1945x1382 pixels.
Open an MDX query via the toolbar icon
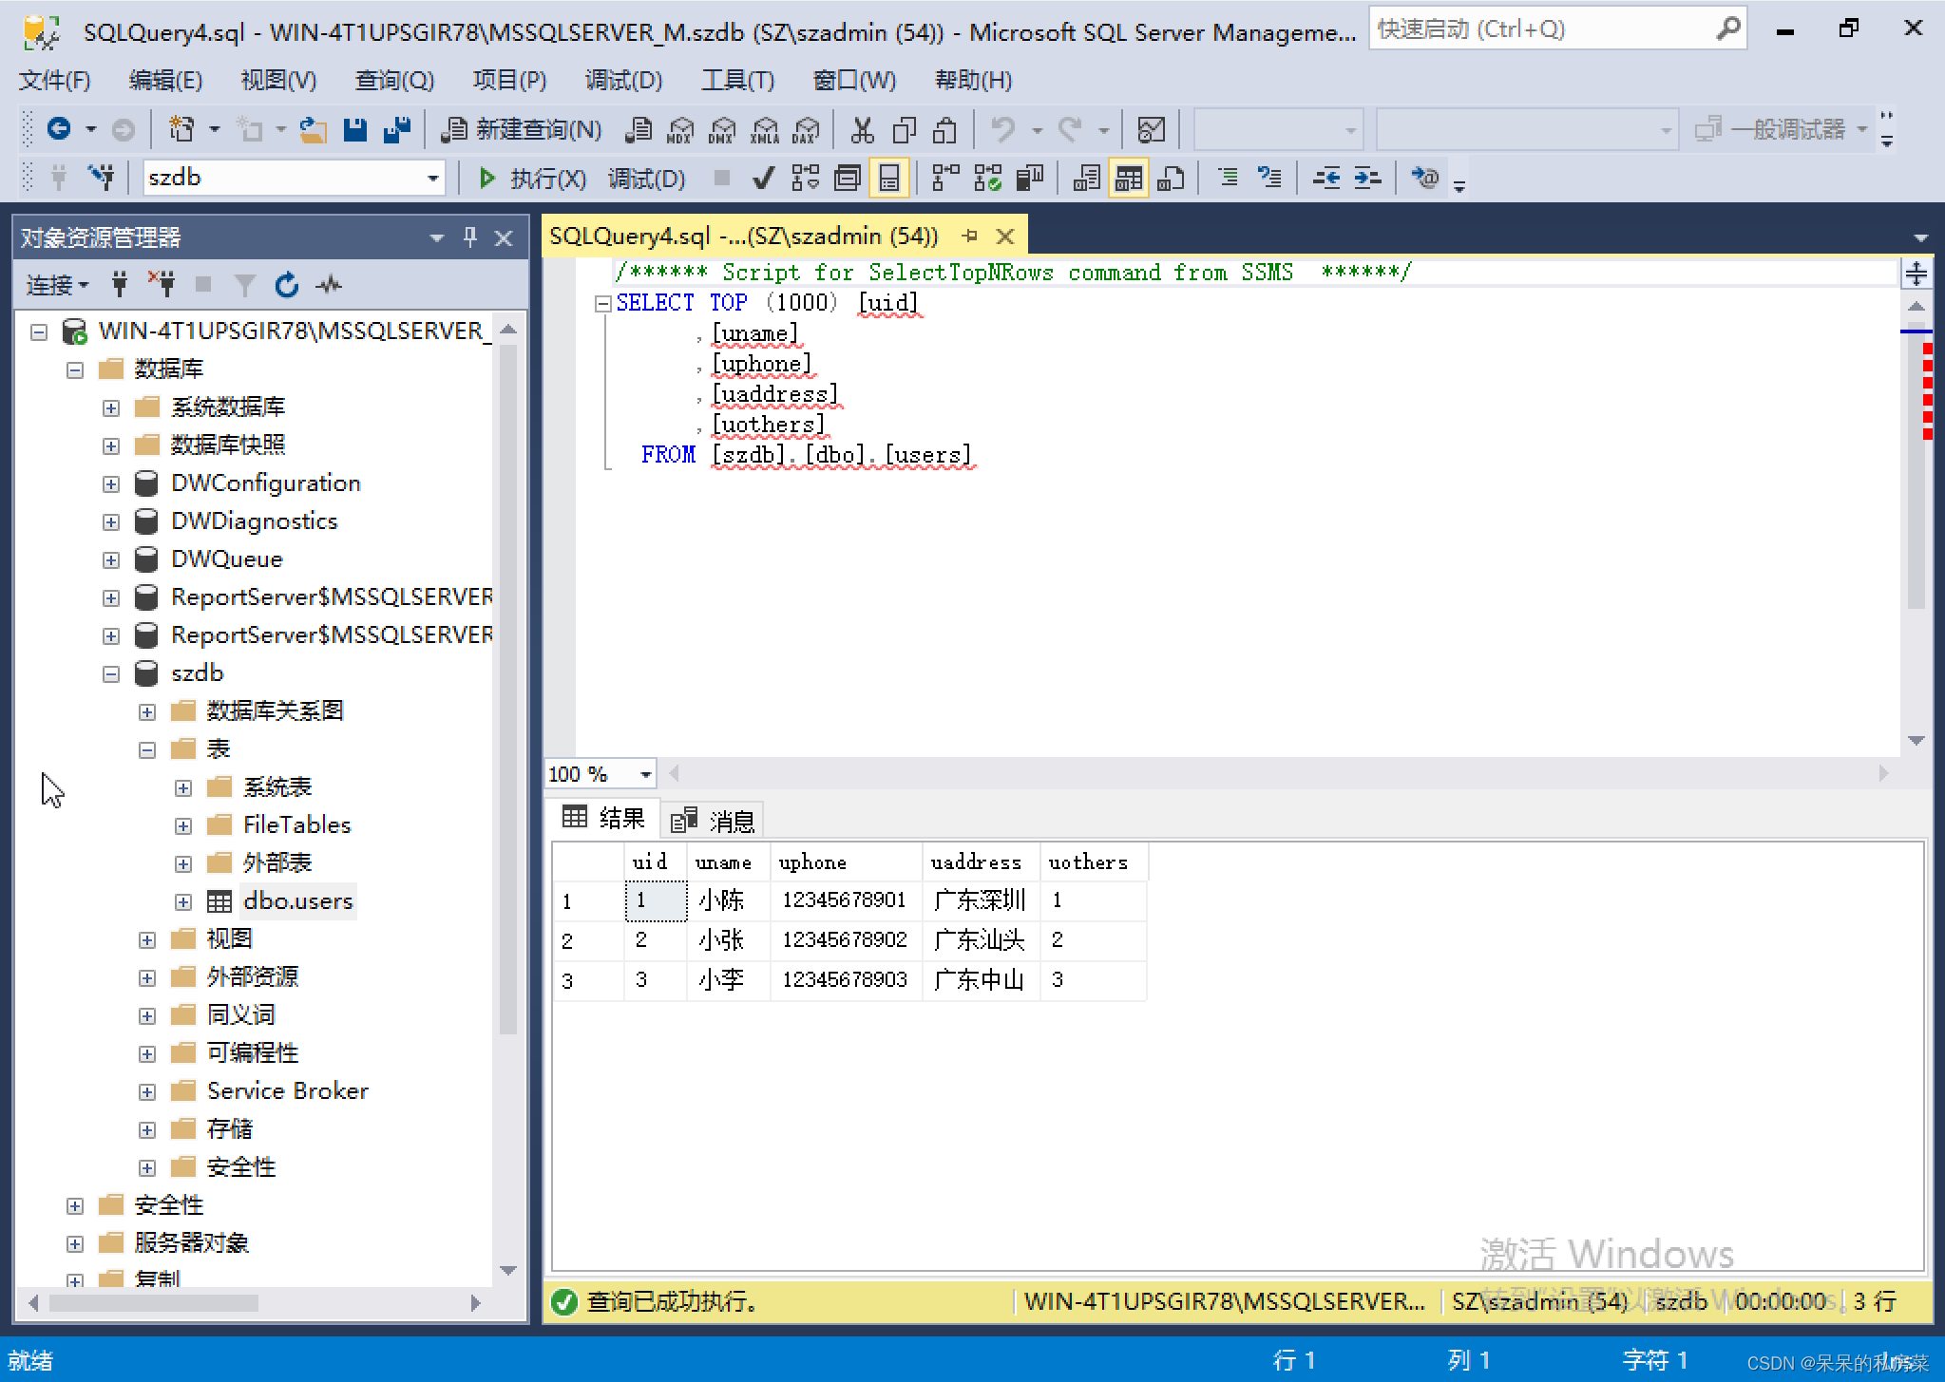[x=680, y=129]
